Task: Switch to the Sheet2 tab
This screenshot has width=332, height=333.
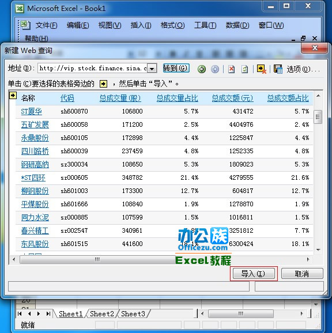Action: click(x=102, y=313)
